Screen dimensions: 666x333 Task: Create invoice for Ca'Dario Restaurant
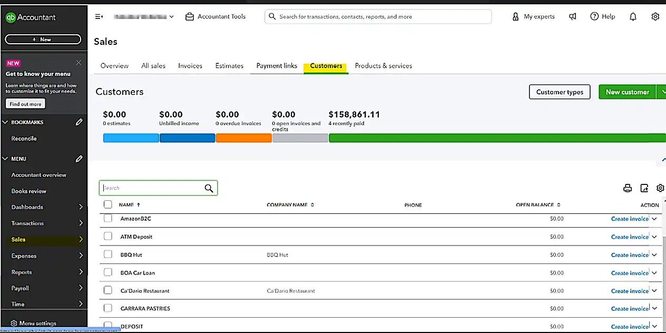(630, 291)
